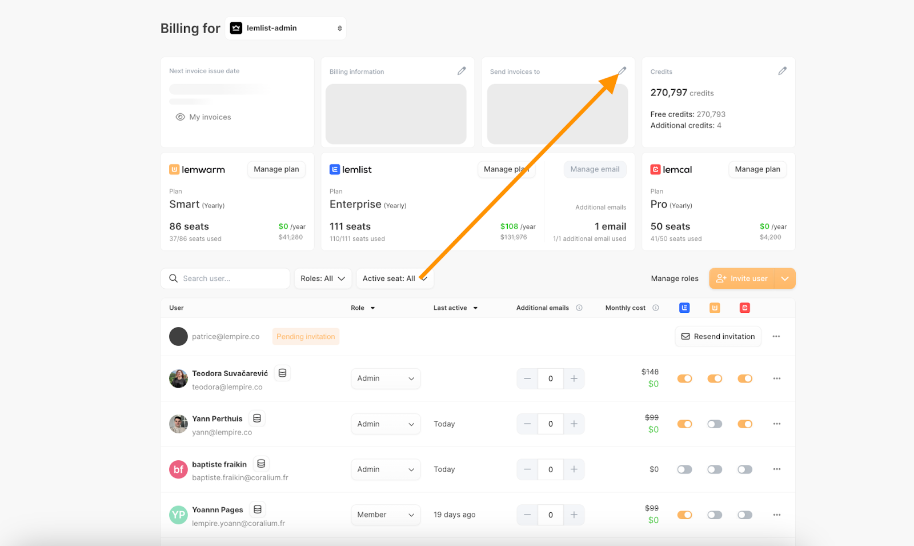Disable lemcal seat for Teodora Suvačarević

point(745,378)
